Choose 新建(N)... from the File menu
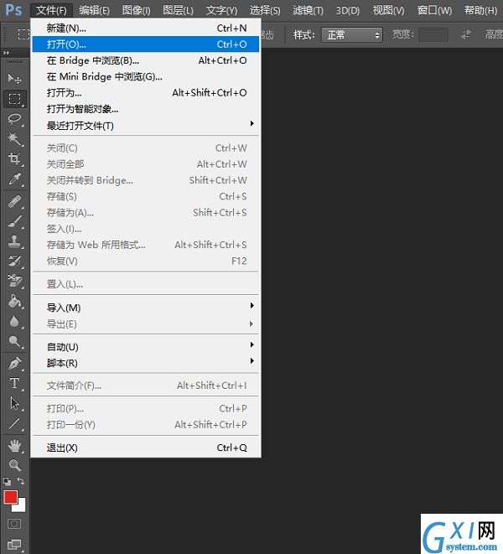 (145, 28)
